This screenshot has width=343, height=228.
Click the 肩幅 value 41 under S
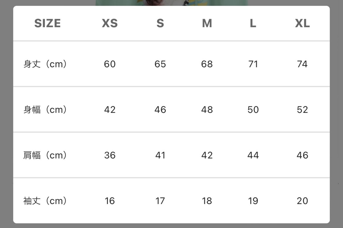pos(160,155)
